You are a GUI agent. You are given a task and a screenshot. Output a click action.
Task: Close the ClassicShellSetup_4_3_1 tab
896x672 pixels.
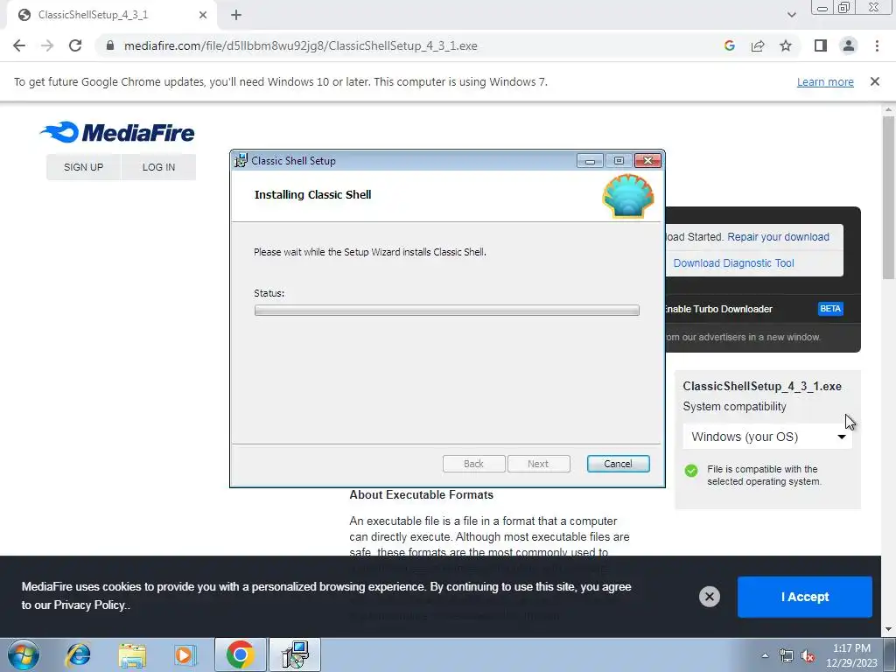click(x=203, y=15)
